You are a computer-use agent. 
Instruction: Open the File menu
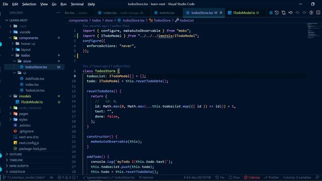pyautogui.click(x=6, y=4)
